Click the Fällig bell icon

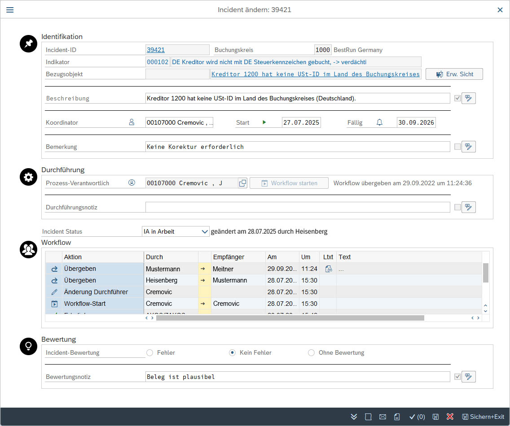379,122
